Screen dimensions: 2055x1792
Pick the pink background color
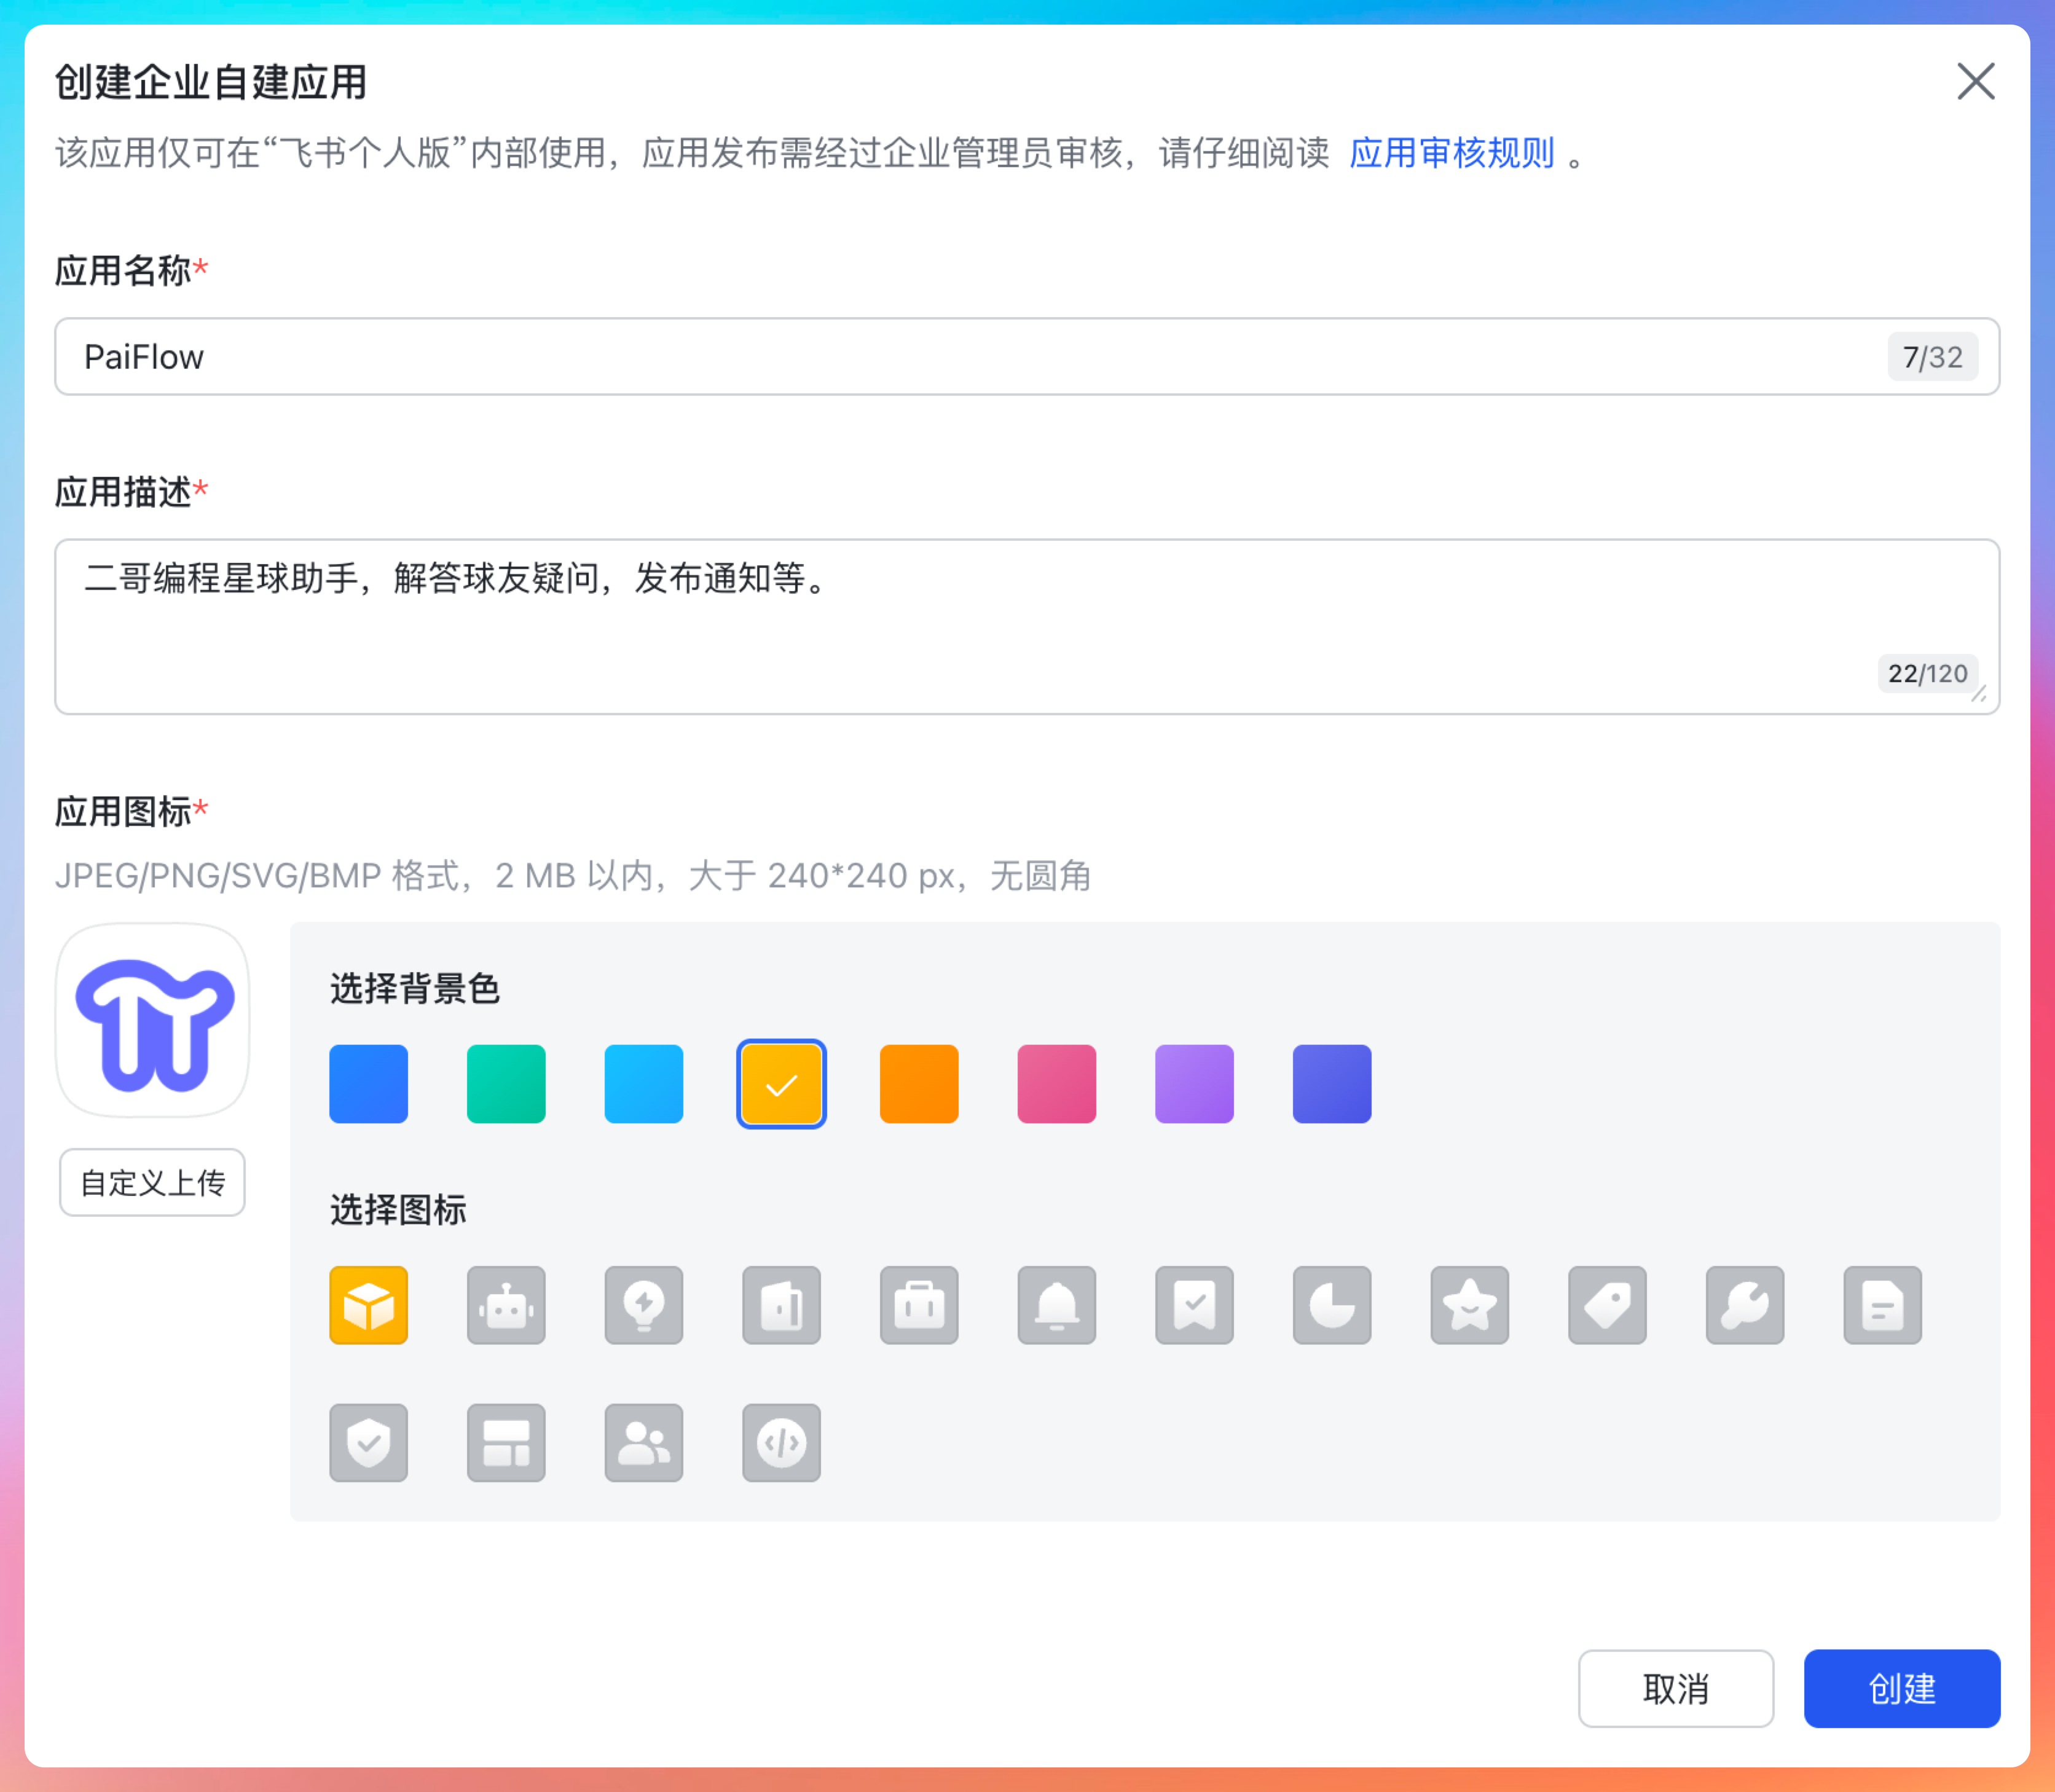[1057, 1084]
